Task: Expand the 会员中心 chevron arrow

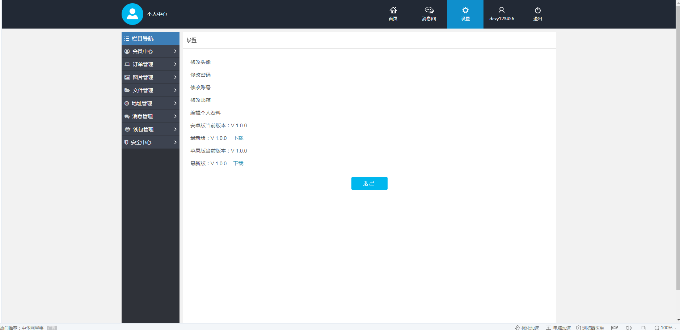Action: point(175,51)
